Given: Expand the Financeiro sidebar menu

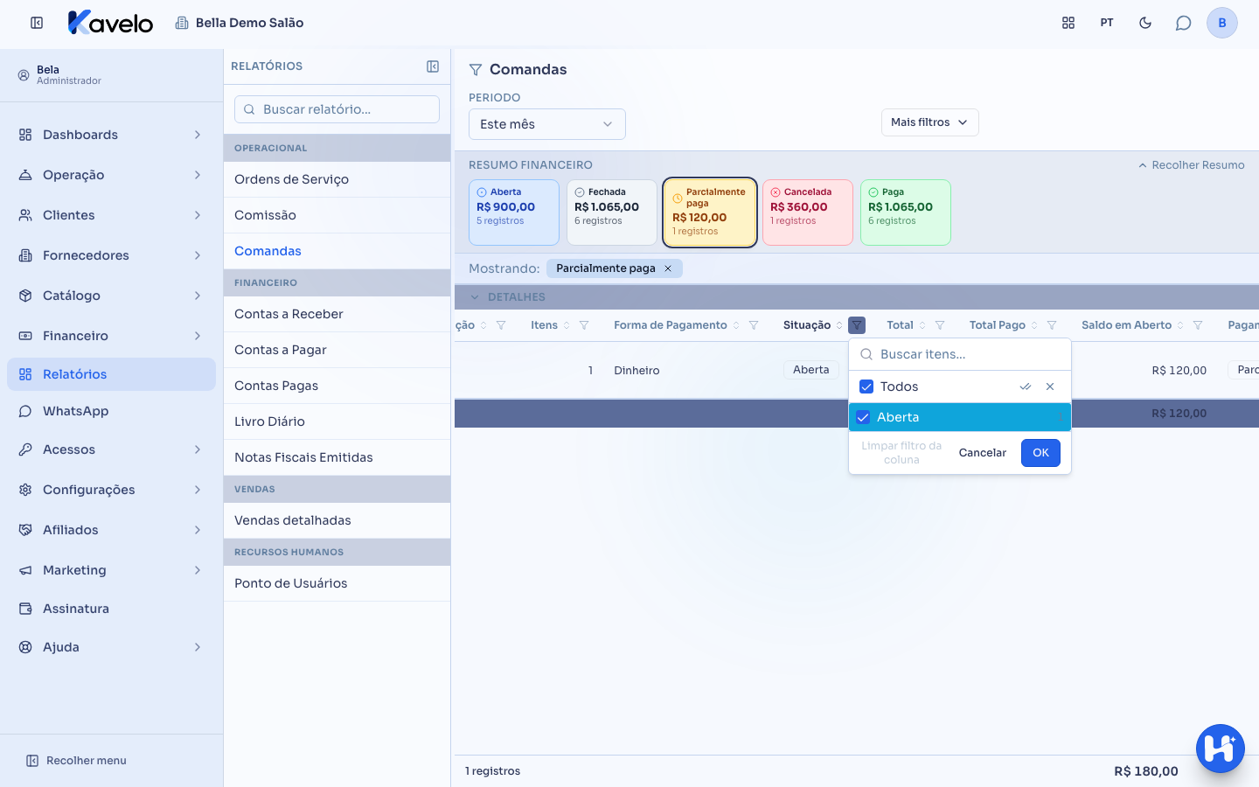Looking at the screenshot, I should coord(111,336).
